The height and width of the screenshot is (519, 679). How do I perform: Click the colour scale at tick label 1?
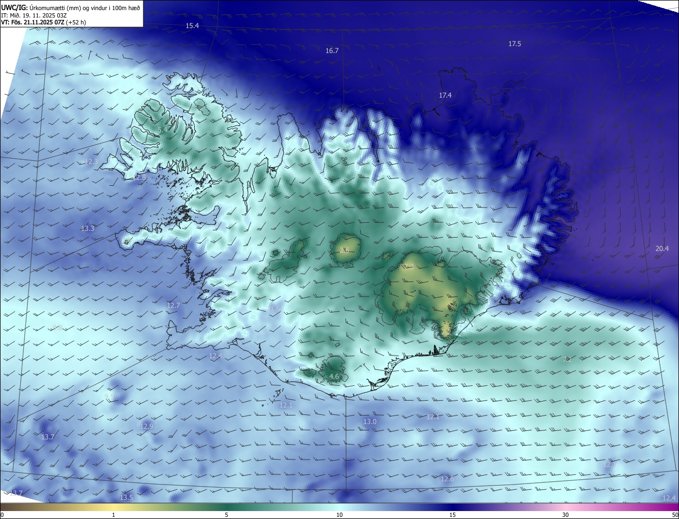[114, 514]
